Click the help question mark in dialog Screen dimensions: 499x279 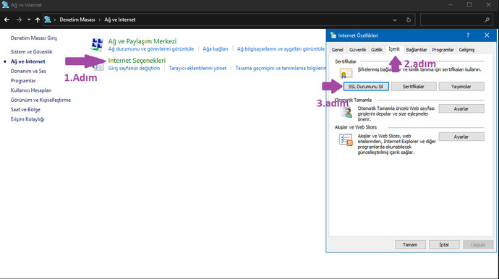pos(468,35)
